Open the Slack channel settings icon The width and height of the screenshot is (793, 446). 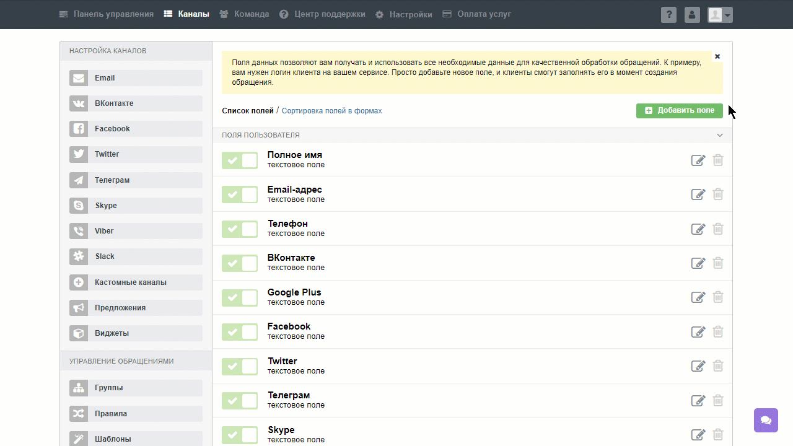[78, 256]
